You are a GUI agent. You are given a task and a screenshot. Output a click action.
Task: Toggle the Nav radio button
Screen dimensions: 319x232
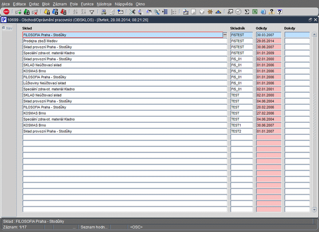[x=4, y=28]
